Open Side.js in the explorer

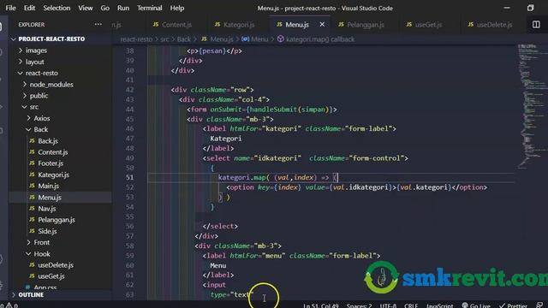click(x=47, y=231)
